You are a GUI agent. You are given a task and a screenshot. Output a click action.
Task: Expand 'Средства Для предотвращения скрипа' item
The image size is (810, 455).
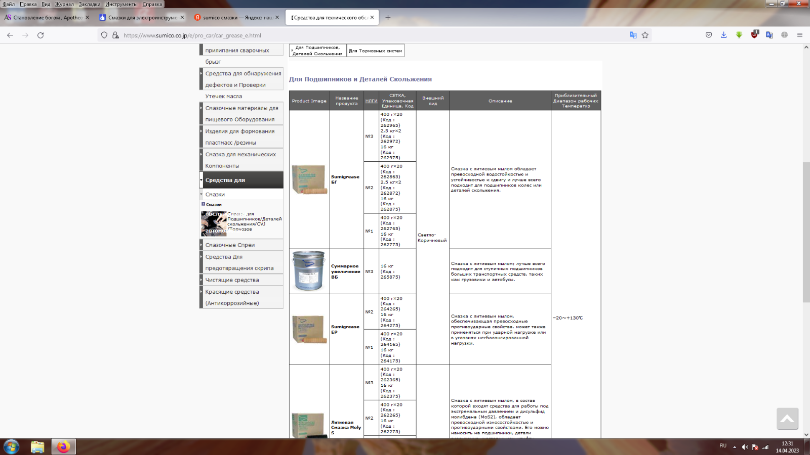pos(241,262)
